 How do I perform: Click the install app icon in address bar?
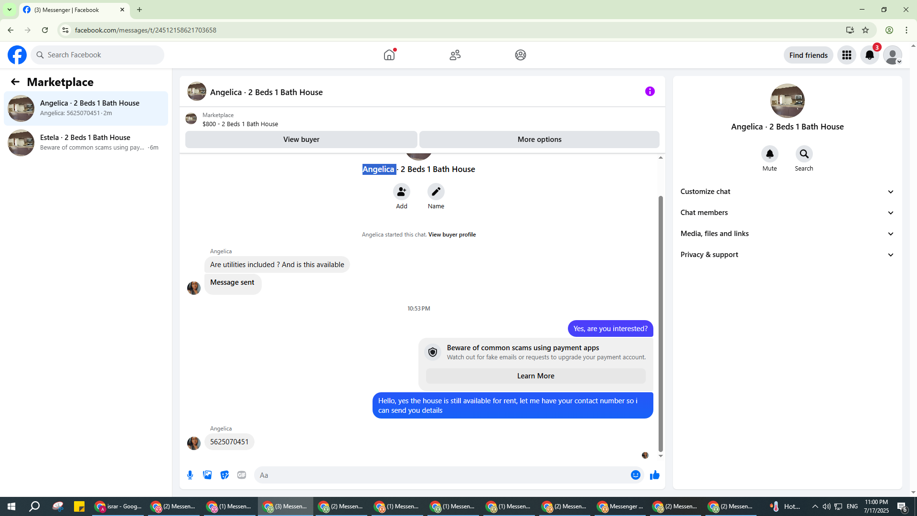click(x=850, y=30)
